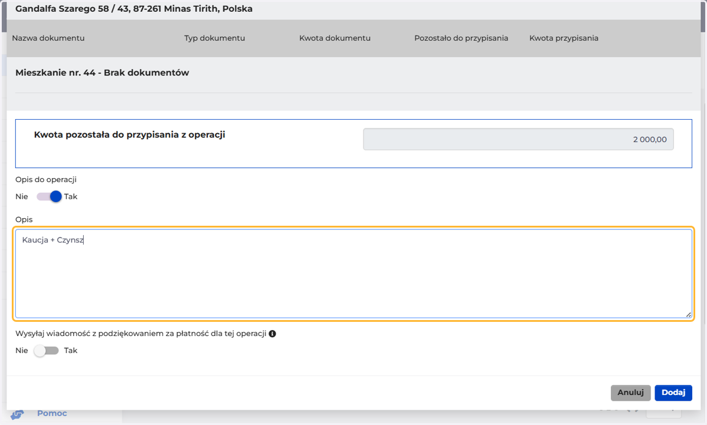This screenshot has height=425, width=707.
Task: Click the 'Mieszkanie nr. 44 - Brak dokumentów' heading
Action: [102, 73]
